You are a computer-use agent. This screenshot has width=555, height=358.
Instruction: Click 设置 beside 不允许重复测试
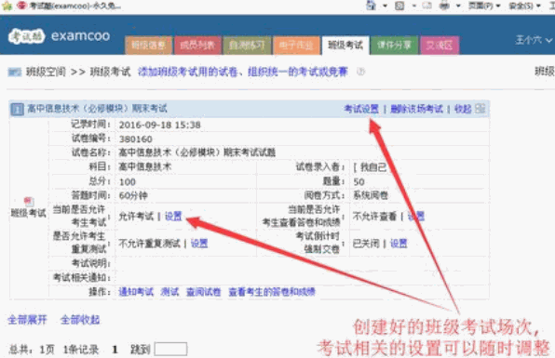click(199, 243)
